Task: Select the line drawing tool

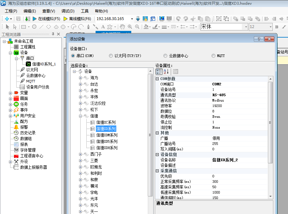Action: click(41, 27)
